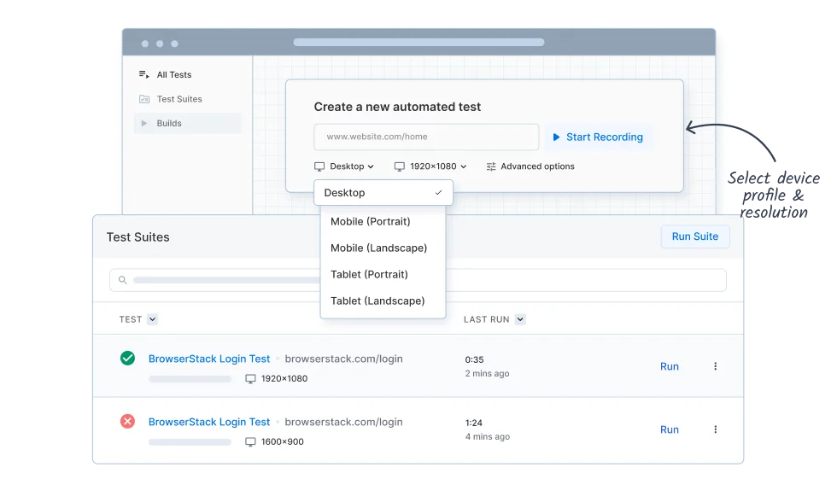837x502 pixels.
Task: Click the green passed-status checkmark icon
Action: (128, 359)
